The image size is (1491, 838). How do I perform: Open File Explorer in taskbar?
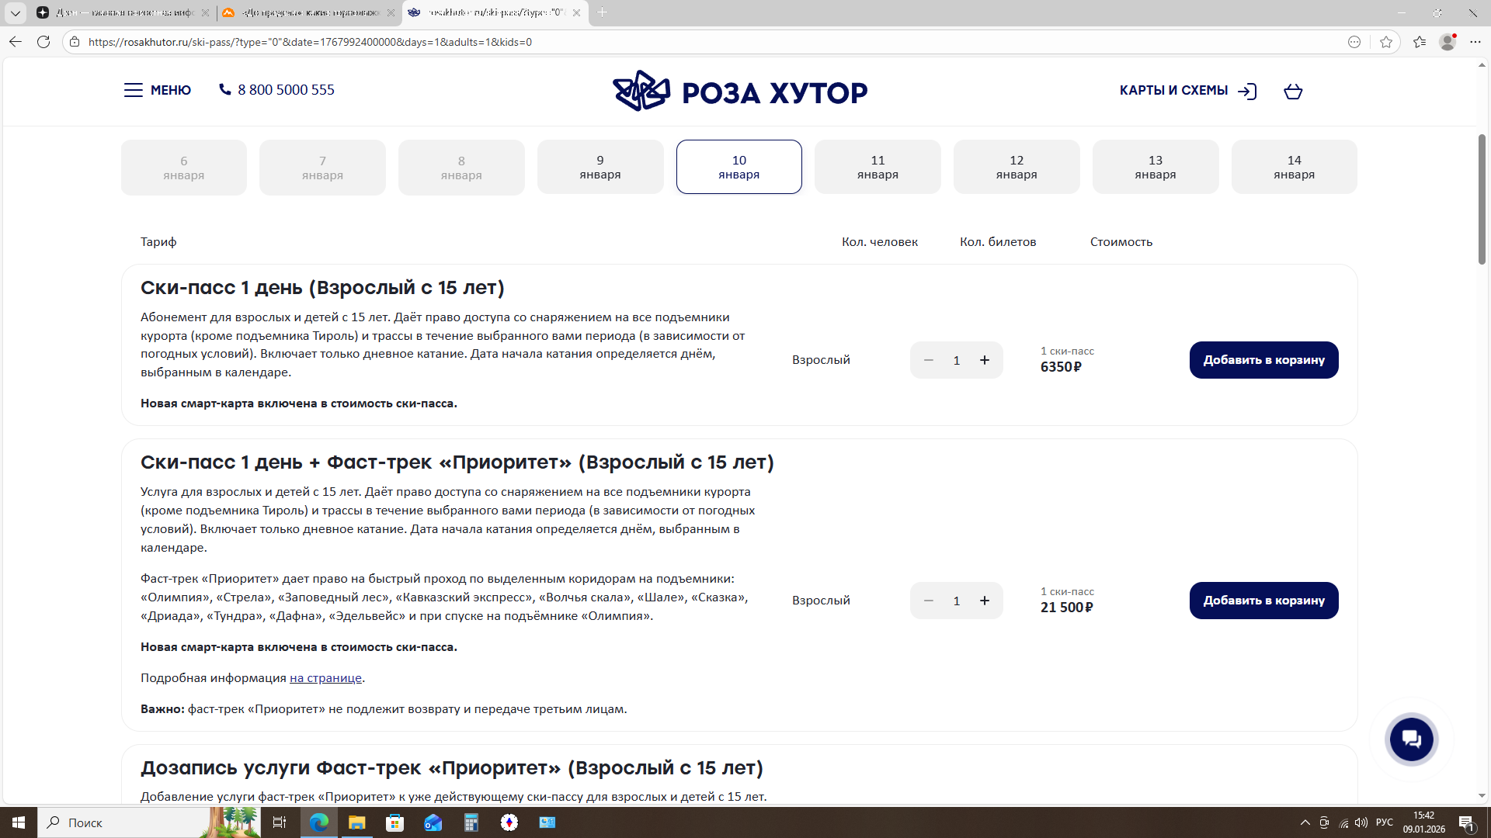(356, 822)
